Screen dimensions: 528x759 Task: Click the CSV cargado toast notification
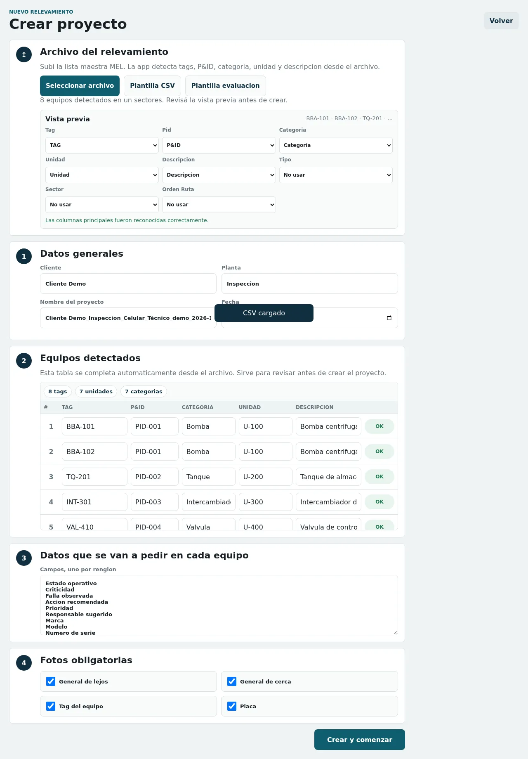[264, 313]
